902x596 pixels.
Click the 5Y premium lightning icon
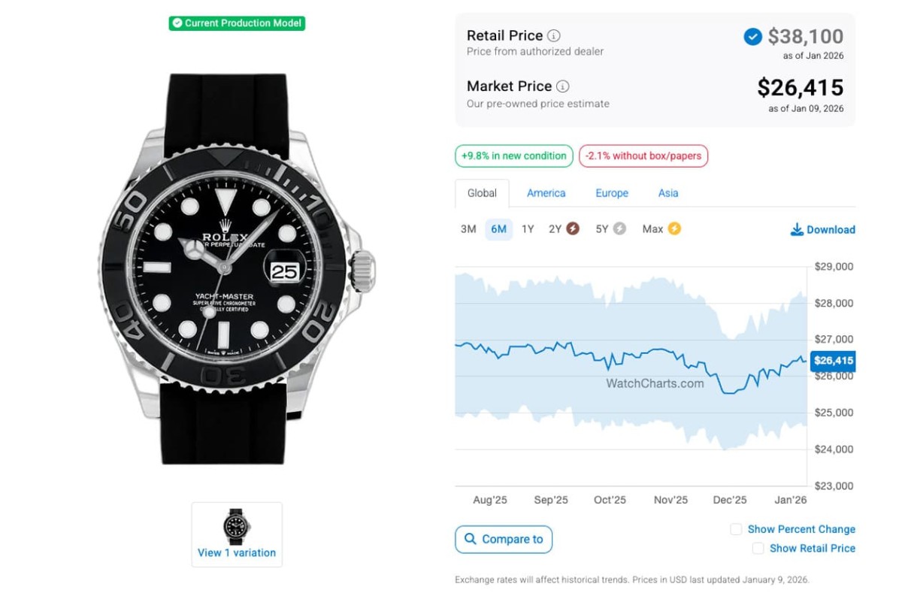619,228
